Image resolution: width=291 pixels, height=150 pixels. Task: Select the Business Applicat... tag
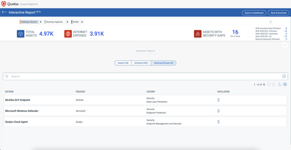click(55, 22)
